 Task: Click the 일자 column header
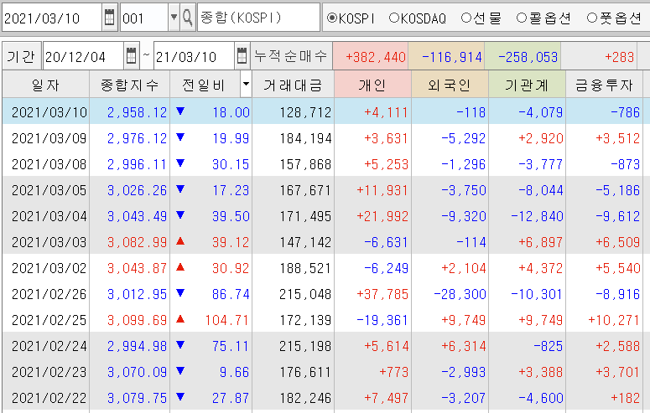[45, 84]
